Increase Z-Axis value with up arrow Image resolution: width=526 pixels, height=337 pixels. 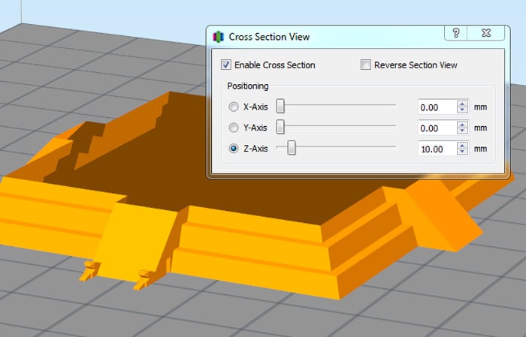(463, 146)
